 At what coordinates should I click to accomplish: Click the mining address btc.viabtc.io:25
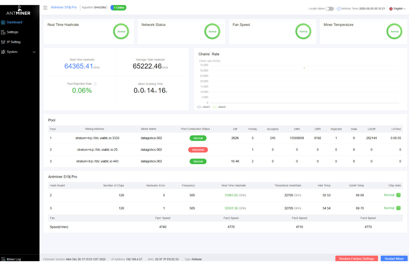coord(97,150)
